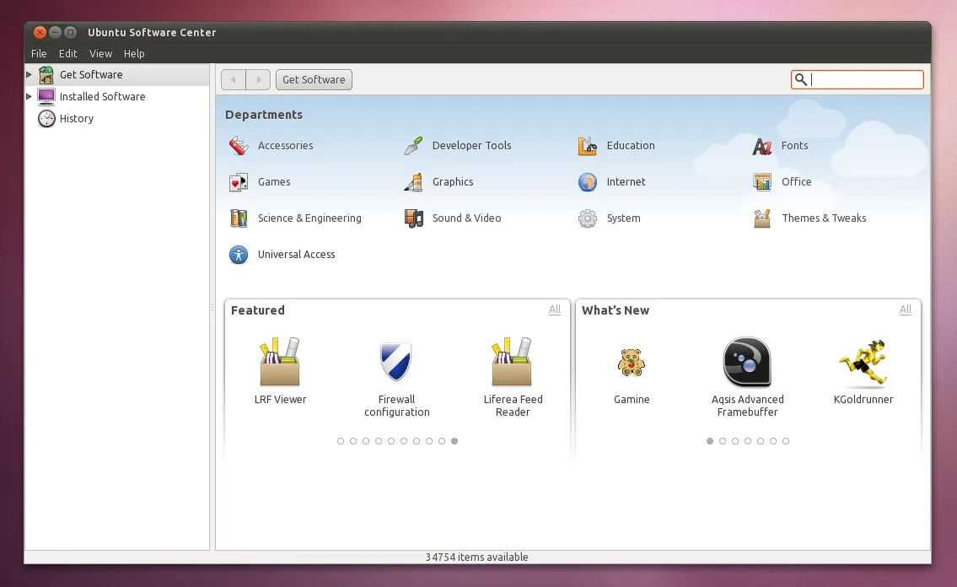
Task: Select the Firewall configuration shield icon
Action: tap(396, 361)
